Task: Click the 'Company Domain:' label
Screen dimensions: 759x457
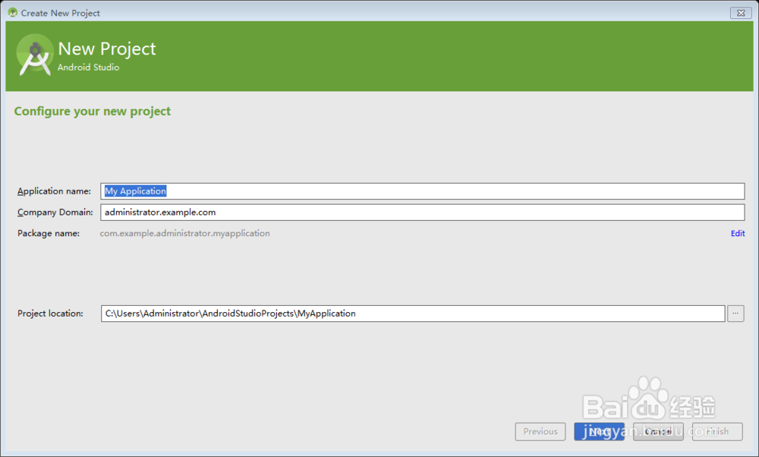Action: (x=55, y=212)
